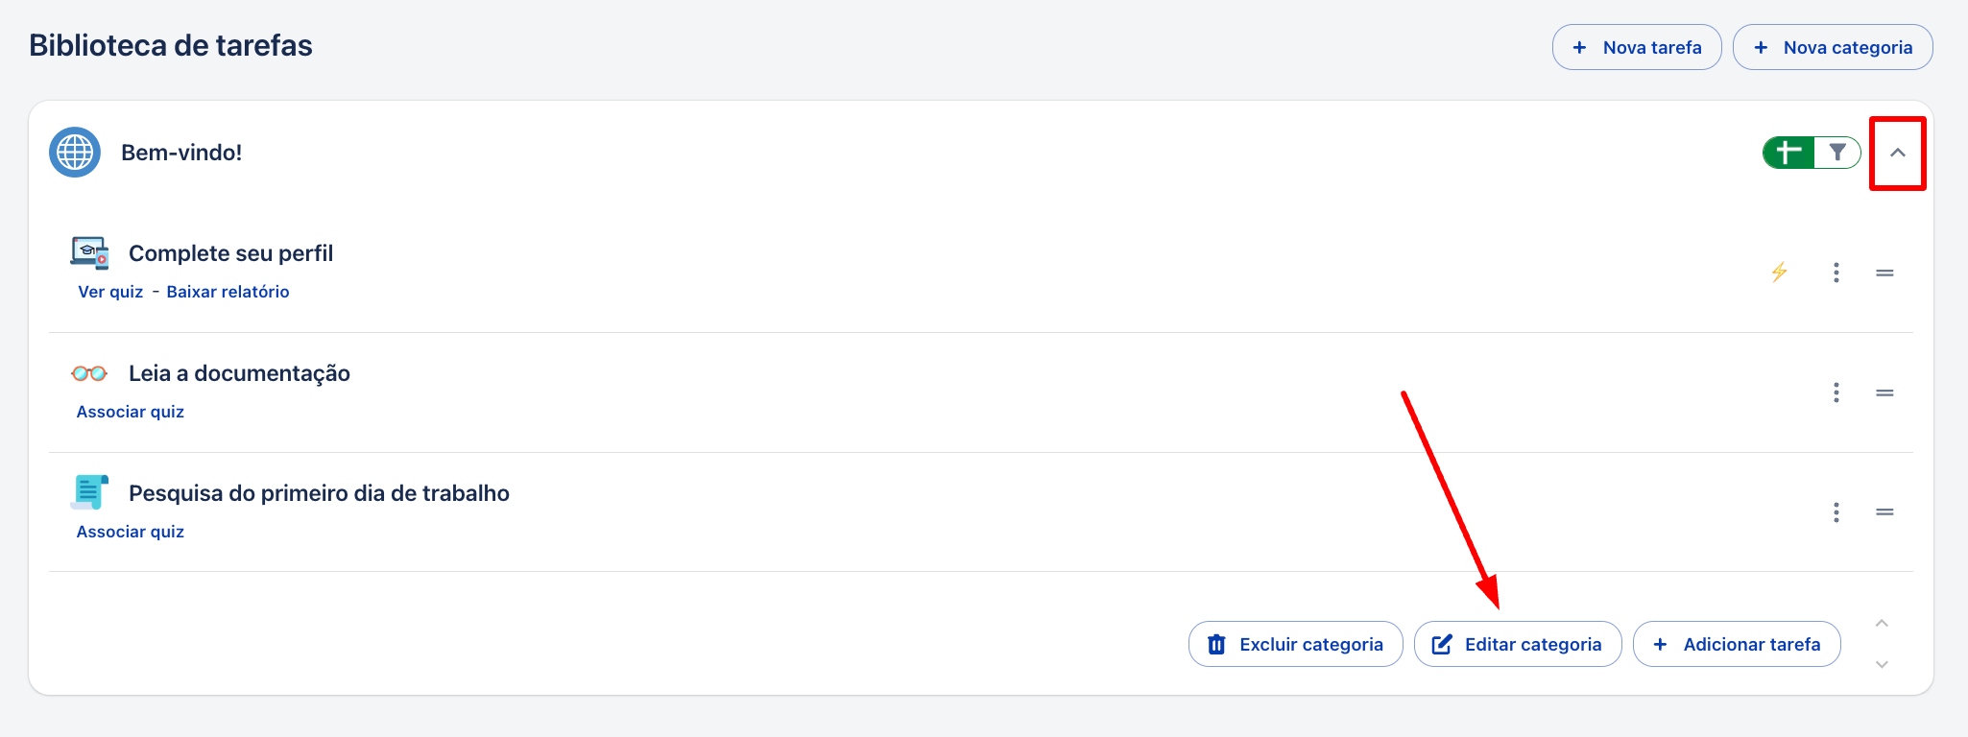Click the globe icon beside Bem-vindo!
The width and height of the screenshot is (1968, 737).
pos(75,152)
